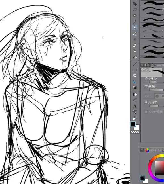The image size is (164, 184).
Task: Select the blue triangle Ruler tool
Action: 135,82
